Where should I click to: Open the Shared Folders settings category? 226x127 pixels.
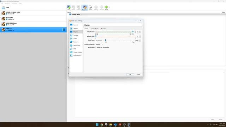tap(76, 52)
